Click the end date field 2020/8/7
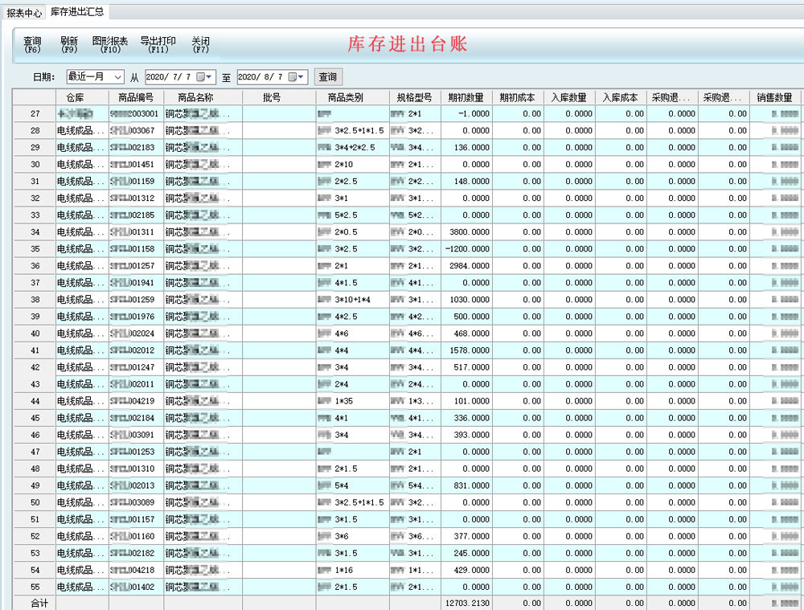 [x=261, y=77]
